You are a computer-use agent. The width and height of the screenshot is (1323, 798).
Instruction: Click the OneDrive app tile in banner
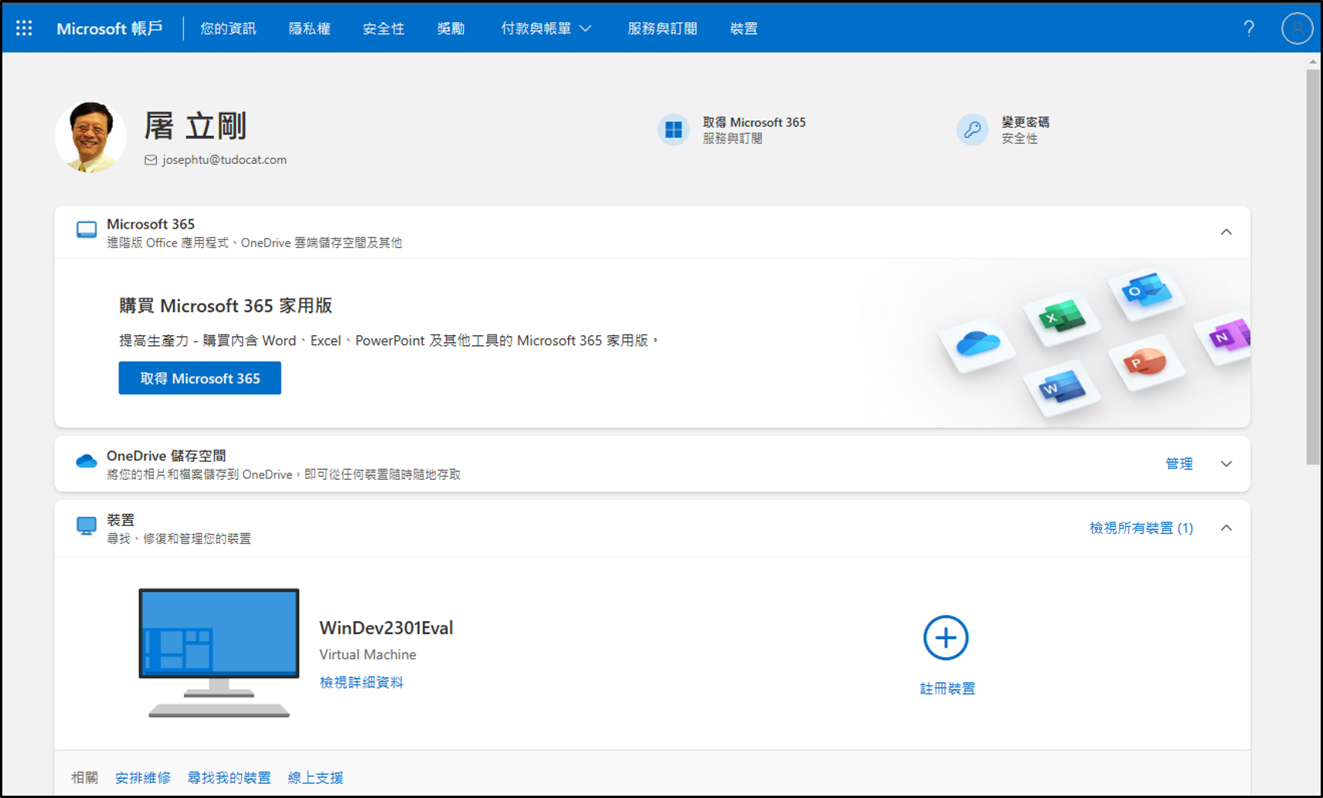tap(978, 345)
